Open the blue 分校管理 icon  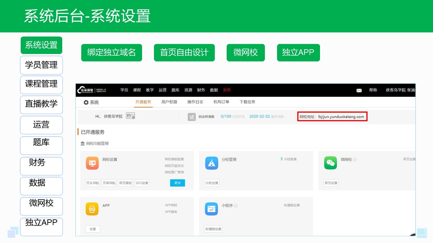211,163
